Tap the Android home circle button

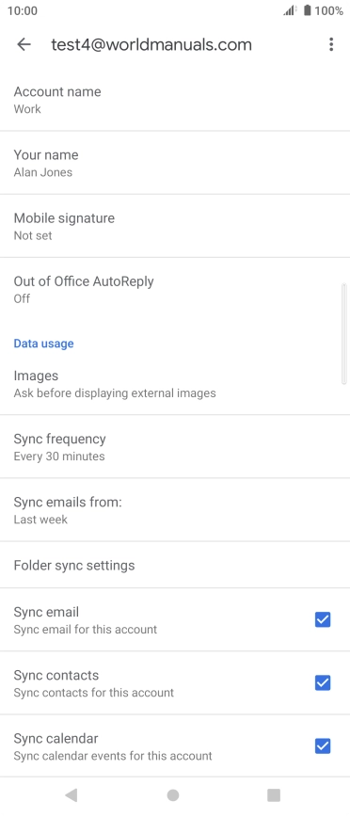tap(173, 794)
